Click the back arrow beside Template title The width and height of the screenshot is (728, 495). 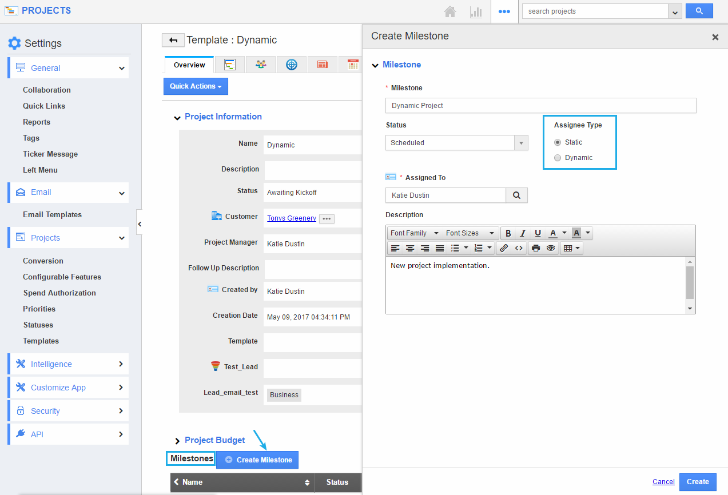173,40
